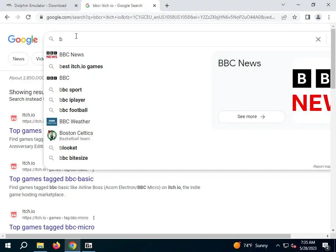The height and width of the screenshot is (252, 336).
Task: Click the search box magnifier icon
Action: click(51, 39)
